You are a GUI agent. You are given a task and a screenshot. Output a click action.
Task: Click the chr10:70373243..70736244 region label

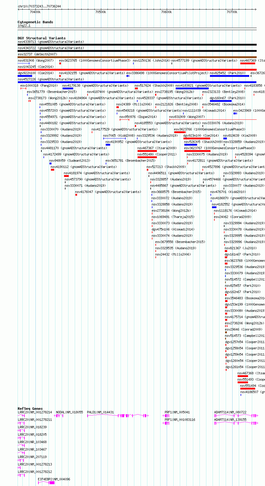(x=40, y=6)
